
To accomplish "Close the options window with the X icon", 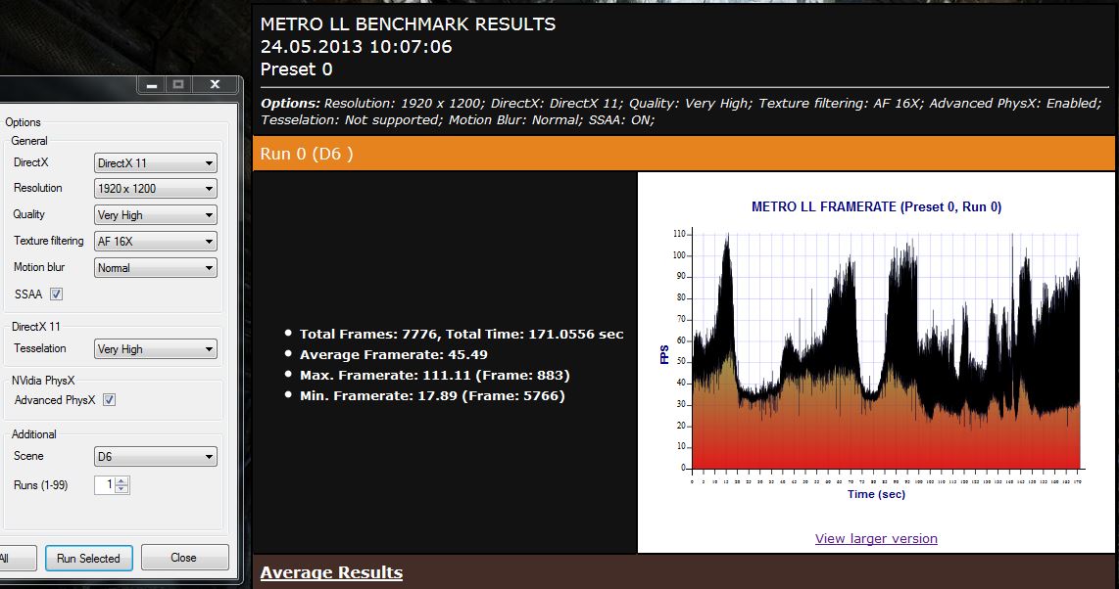I will tap(215, 85).
